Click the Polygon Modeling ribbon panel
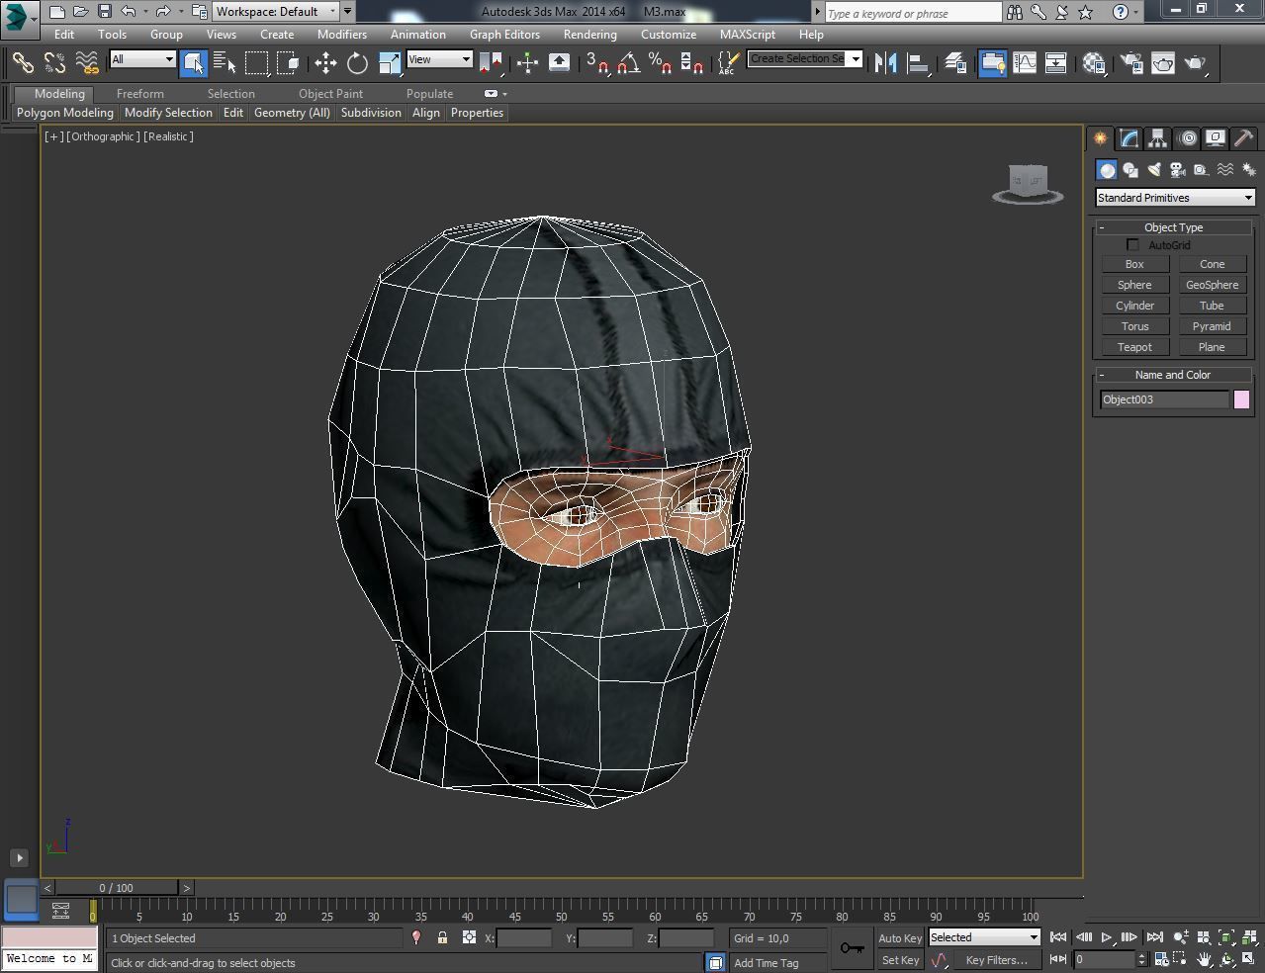The image size is (1265, 973). tap(65, 113)
